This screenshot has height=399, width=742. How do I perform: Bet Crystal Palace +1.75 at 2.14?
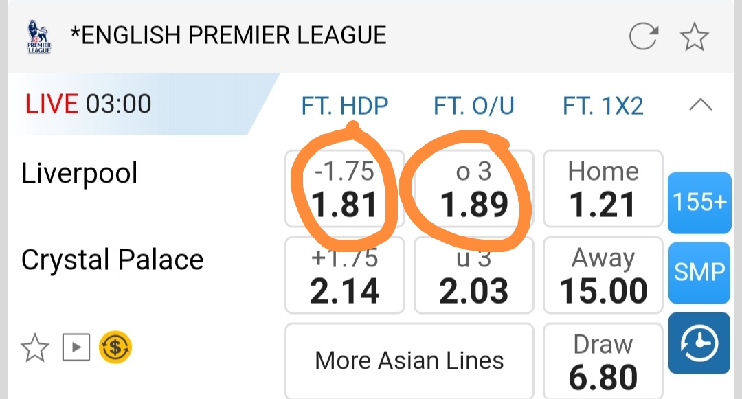[345, 275]
